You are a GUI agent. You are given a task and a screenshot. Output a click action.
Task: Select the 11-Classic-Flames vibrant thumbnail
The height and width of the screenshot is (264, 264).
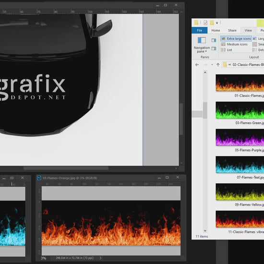point(240,219)
